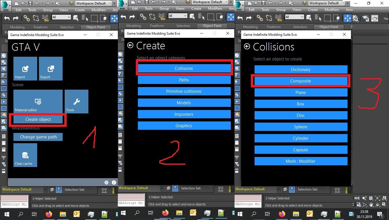389x220 pixels.
Task: Click Manage Layers icon below GTA V panel
Action: tap(52, 189)
